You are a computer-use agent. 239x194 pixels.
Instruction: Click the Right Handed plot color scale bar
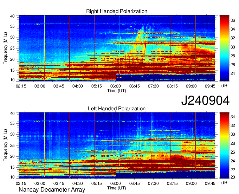click(x=224, y=48)
